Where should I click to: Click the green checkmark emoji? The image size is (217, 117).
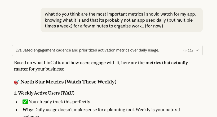point(25,102)
